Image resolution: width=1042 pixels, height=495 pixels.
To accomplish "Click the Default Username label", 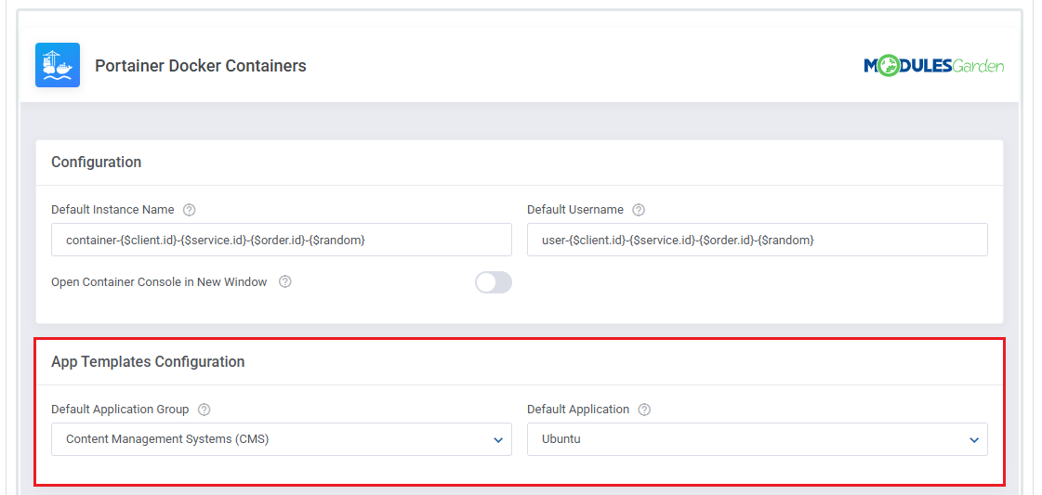I will pos(575,210).
